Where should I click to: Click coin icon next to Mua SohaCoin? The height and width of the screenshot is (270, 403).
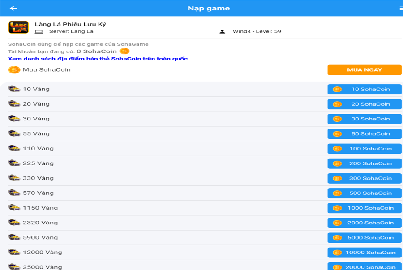[14, 69]
